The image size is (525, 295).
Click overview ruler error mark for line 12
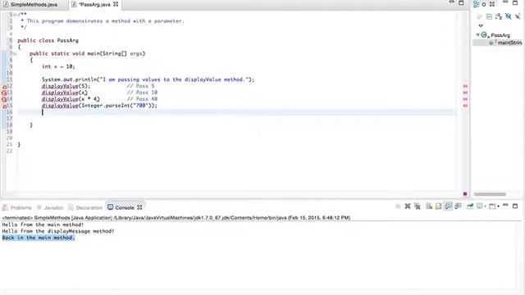click(465, 86)
